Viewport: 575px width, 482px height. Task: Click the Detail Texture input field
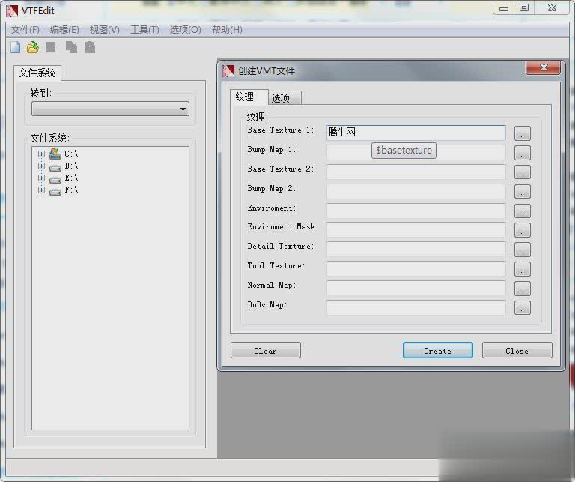coord(416,250)
